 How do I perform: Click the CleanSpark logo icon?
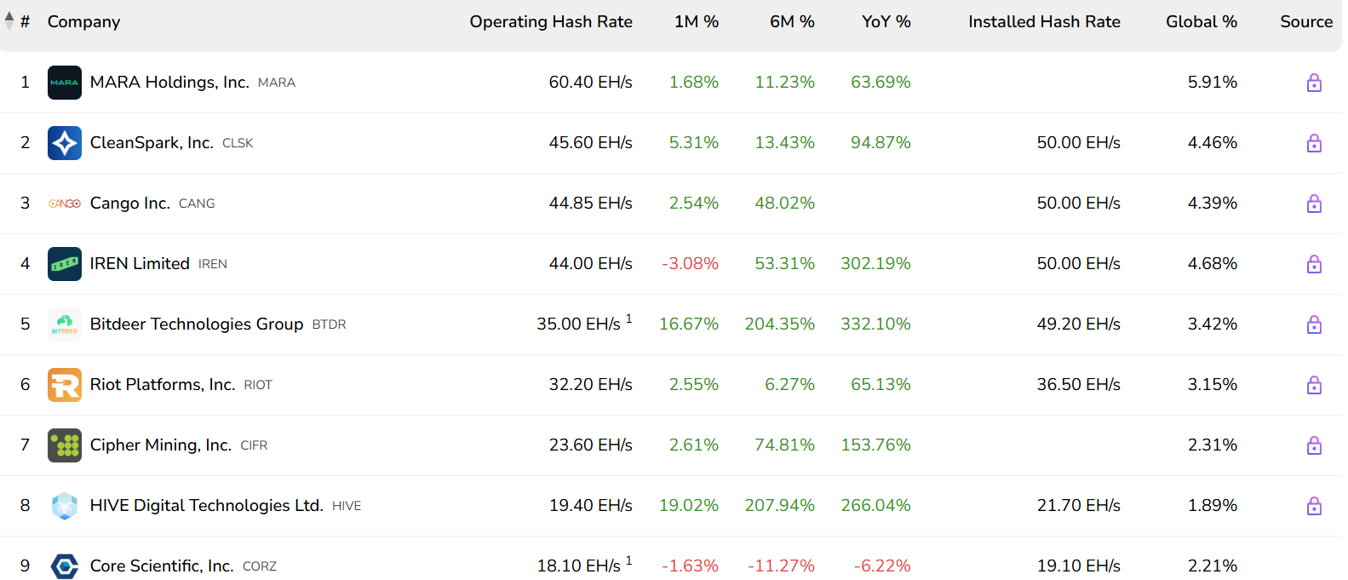pyautogui.click(x=65, y=143)
